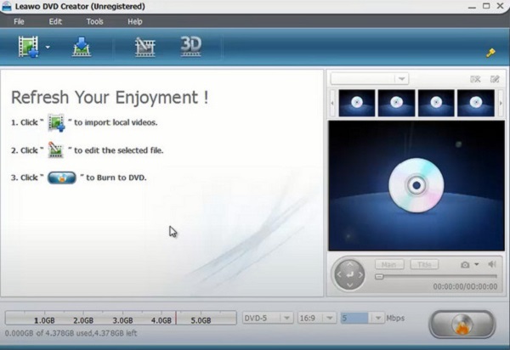Viewport: 510px width, 350px height.
Task: Click the navigation pad left arrow
Action: 339,274
